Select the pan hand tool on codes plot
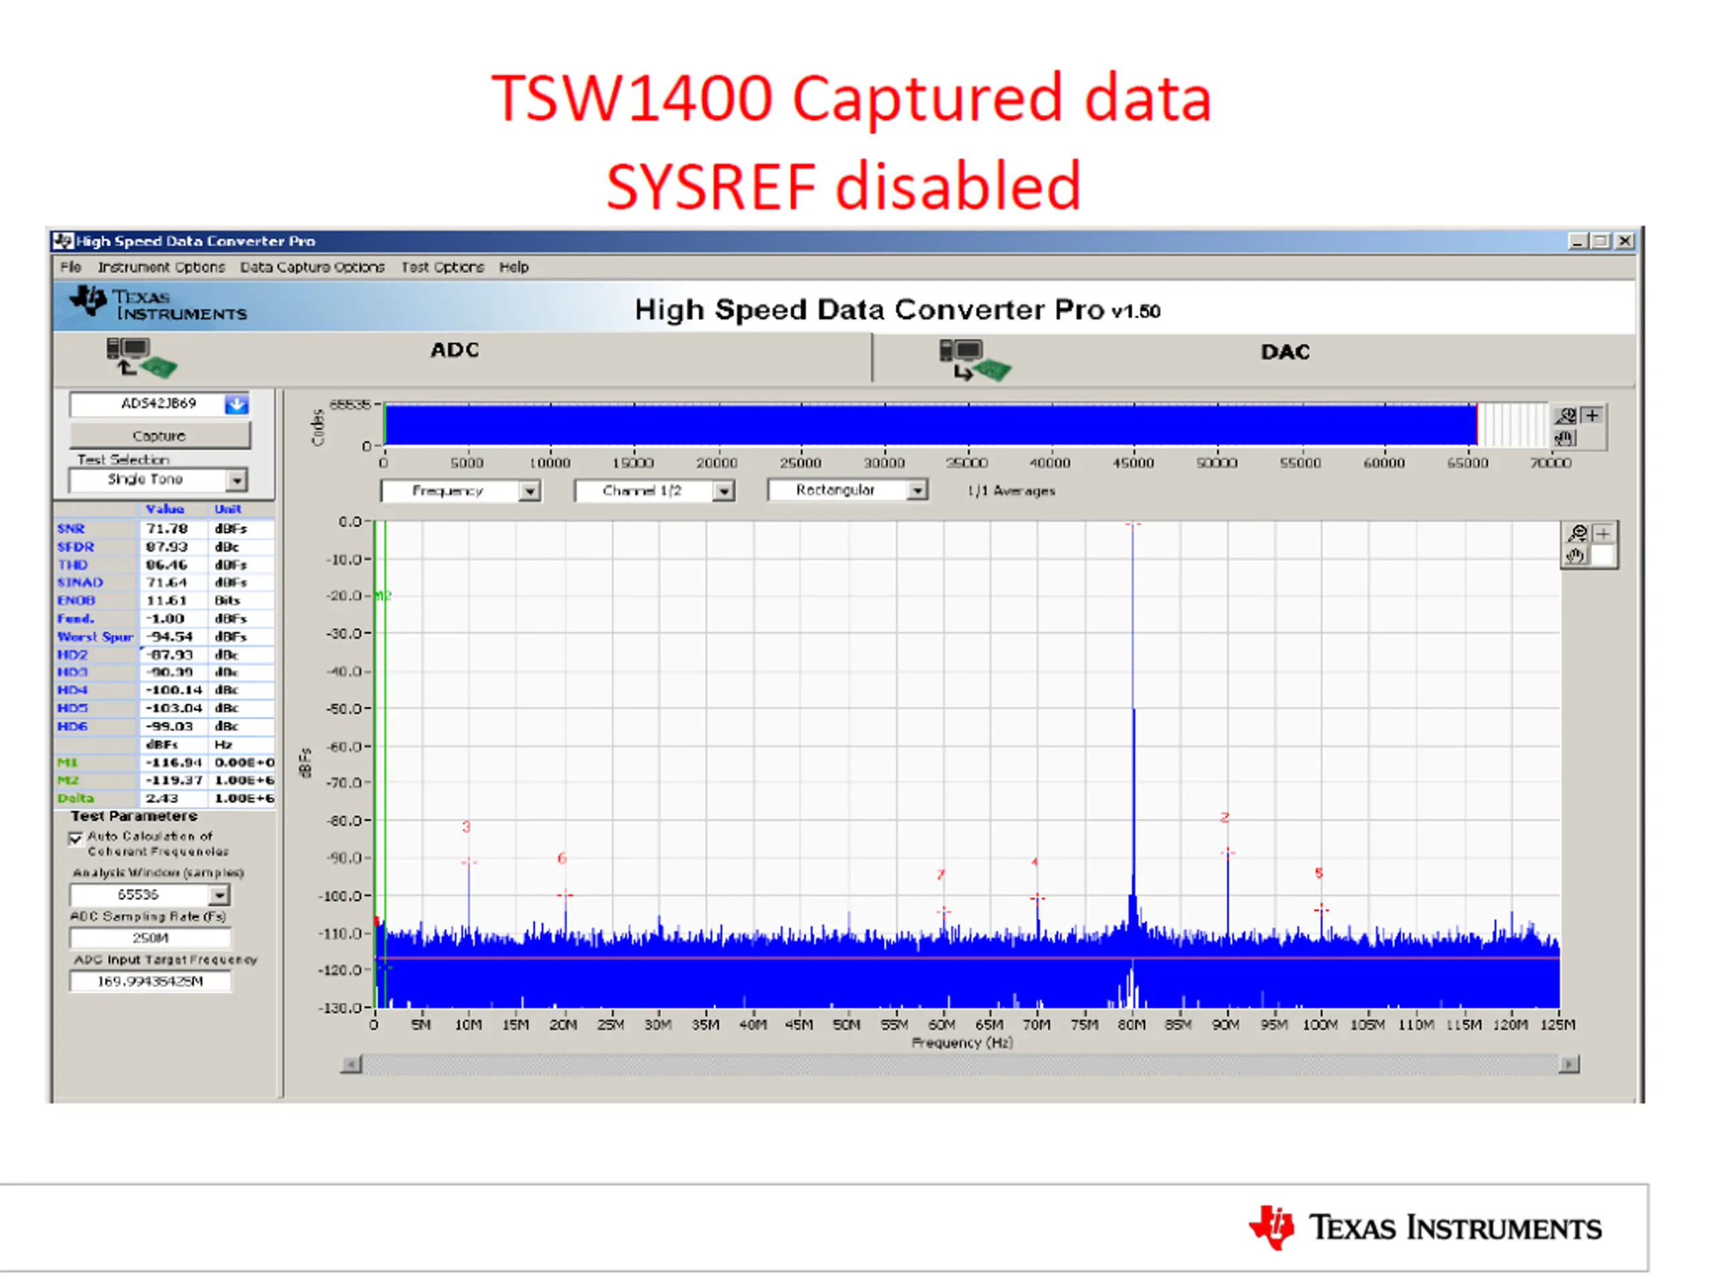1712x1284 pixels. click(x=1564, y=438)
